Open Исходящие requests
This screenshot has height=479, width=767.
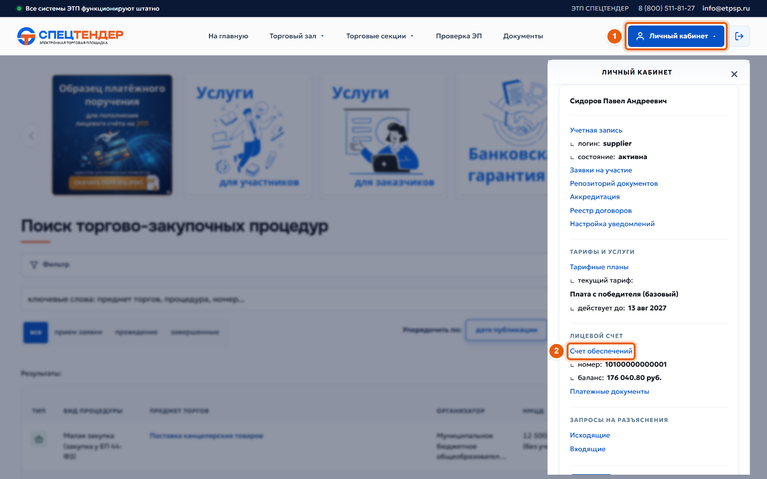(x=590, y=435)
